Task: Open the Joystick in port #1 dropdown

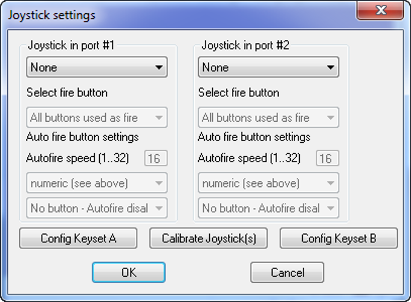Action: (97, 68)
